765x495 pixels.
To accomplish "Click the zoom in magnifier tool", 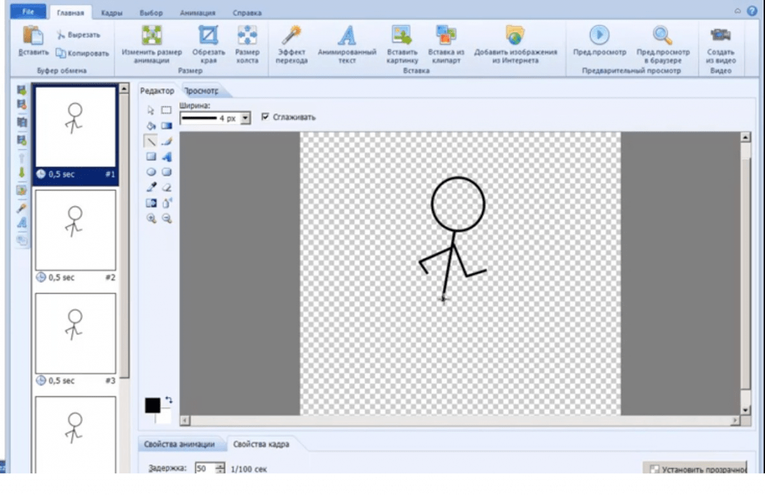I will point(151,218).
